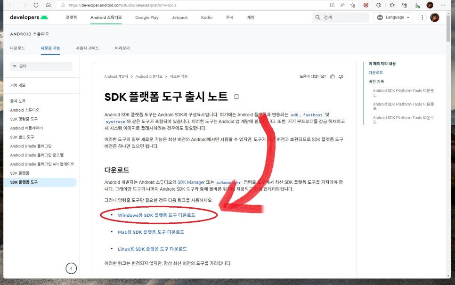Open Android Gradle 플러그인 API 업데이트 entry
Viewport: 455px width, 285px height.
click(x=42, y=164)
